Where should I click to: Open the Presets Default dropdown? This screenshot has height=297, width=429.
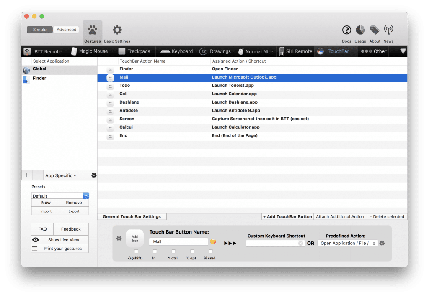[x=60, y=196]
